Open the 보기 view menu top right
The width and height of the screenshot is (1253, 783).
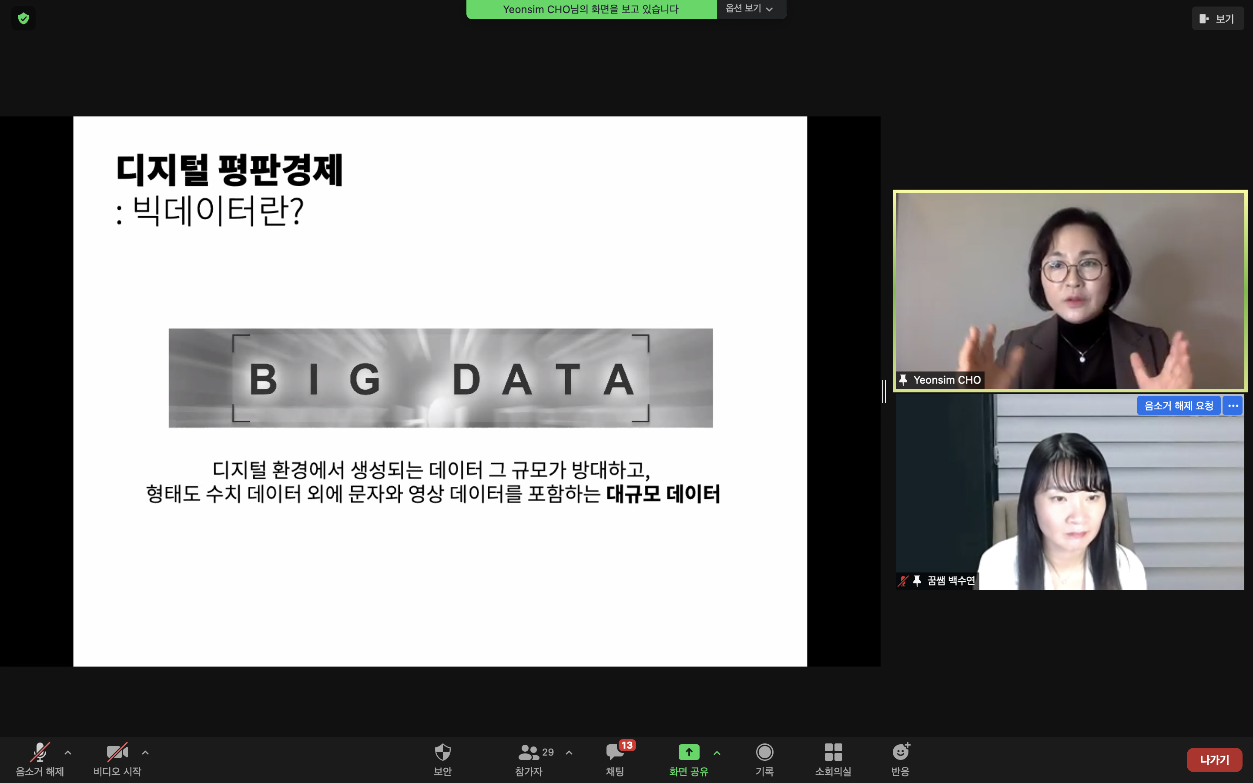(x=1217, y=19)
